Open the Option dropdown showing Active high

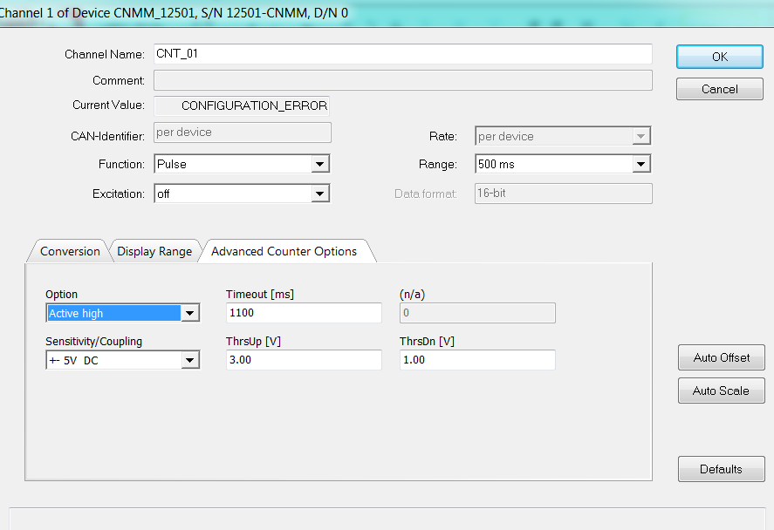tap(123, 313)
